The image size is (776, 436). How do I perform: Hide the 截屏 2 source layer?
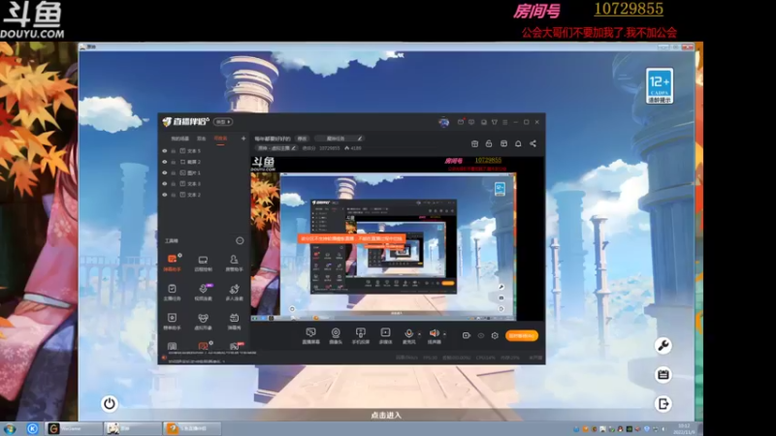click(165, 162)
